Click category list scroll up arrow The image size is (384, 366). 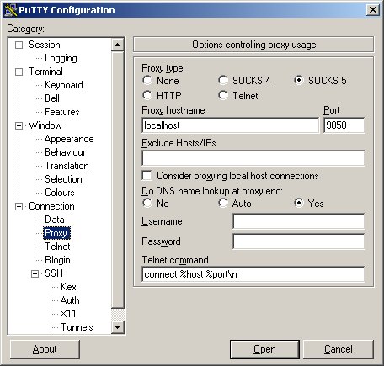[118, 45]
